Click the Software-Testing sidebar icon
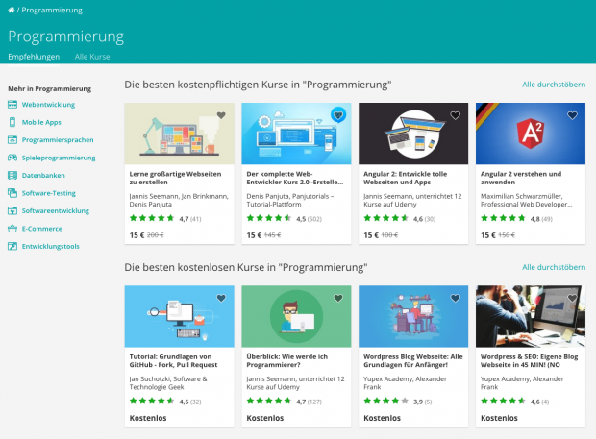596x439 pixels. click(12, 193)
